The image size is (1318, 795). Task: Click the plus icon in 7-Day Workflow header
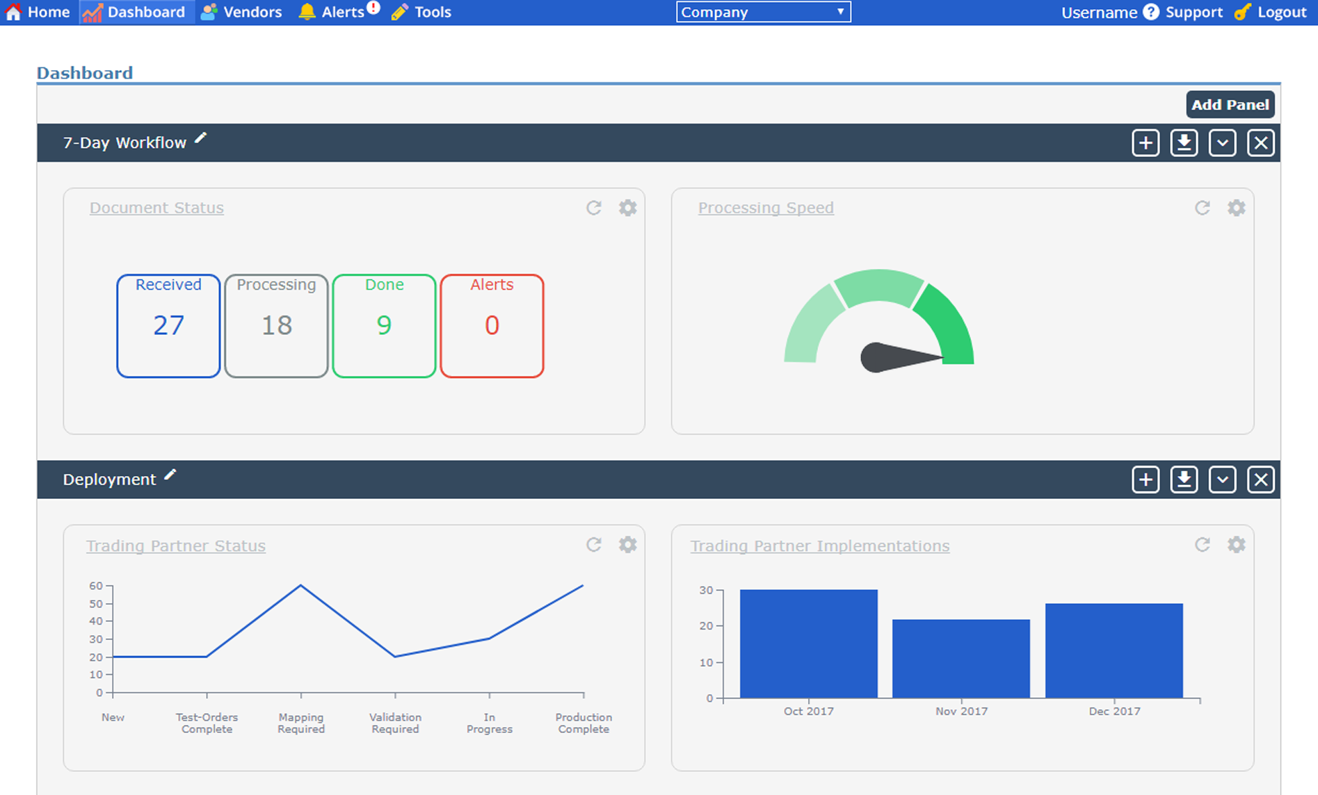[1145, 143]
